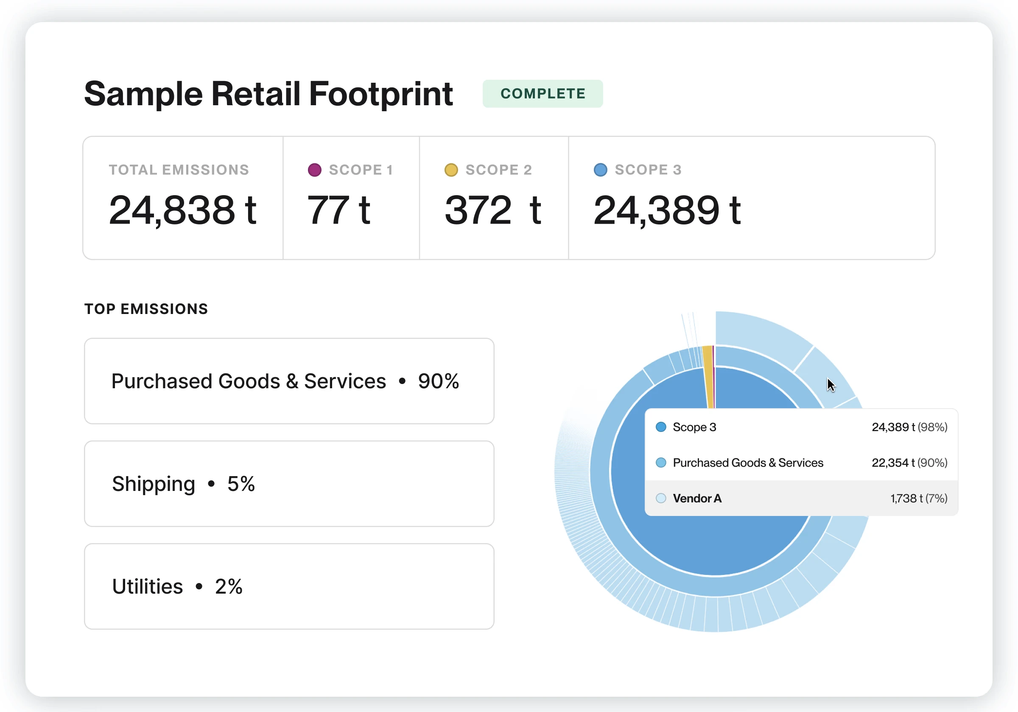Click Purchased Goods & Services tooltip dot
Viewport: 1018px width, 712px height.
[x=660, y=463]
